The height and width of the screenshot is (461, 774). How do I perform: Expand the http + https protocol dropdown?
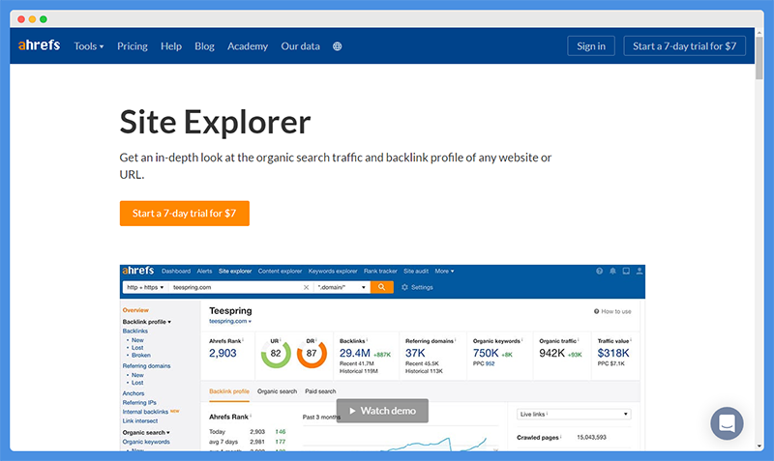(x=145, y=287)
